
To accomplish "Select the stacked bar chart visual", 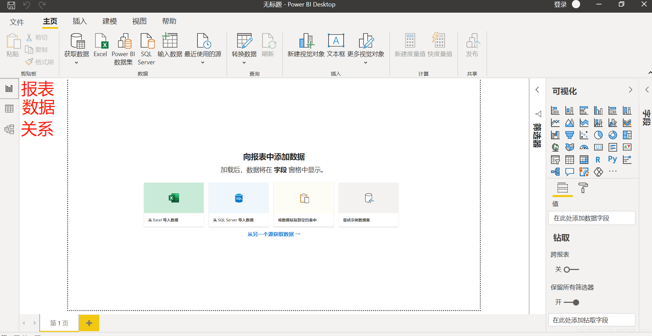I will tap(555, 111).
